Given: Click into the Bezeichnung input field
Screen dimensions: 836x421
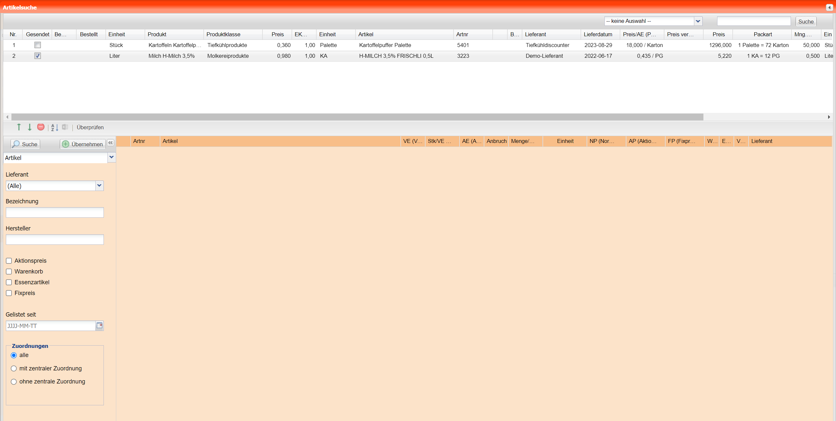Looking at the screenshot, I should tap(55, 212).
